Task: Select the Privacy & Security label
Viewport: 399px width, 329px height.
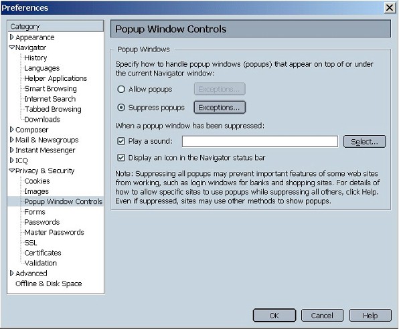Action: pos(45,171)
